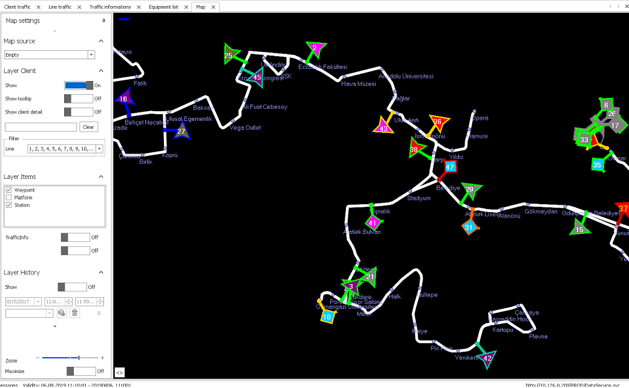This screenshot has width=629, height=388.
Task: Select vehicle marker 16 near Behçet Necatigil
Action: click(124, 99)
